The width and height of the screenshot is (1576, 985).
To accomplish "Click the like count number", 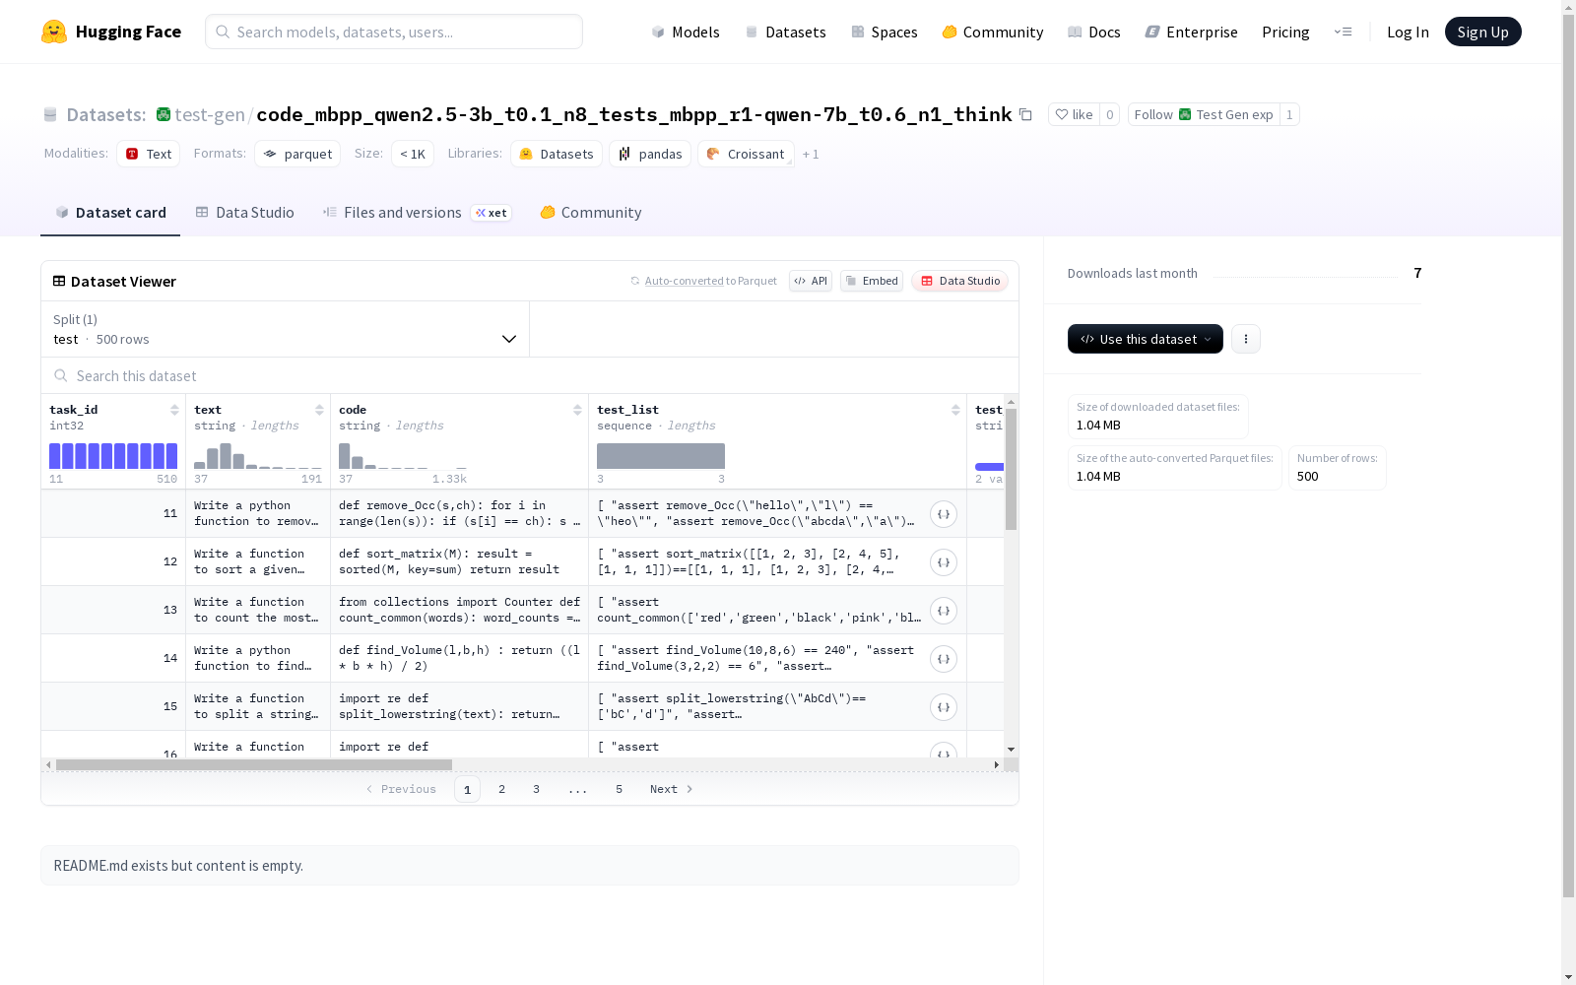I will pyautogui.click(x=1110, y=114).
